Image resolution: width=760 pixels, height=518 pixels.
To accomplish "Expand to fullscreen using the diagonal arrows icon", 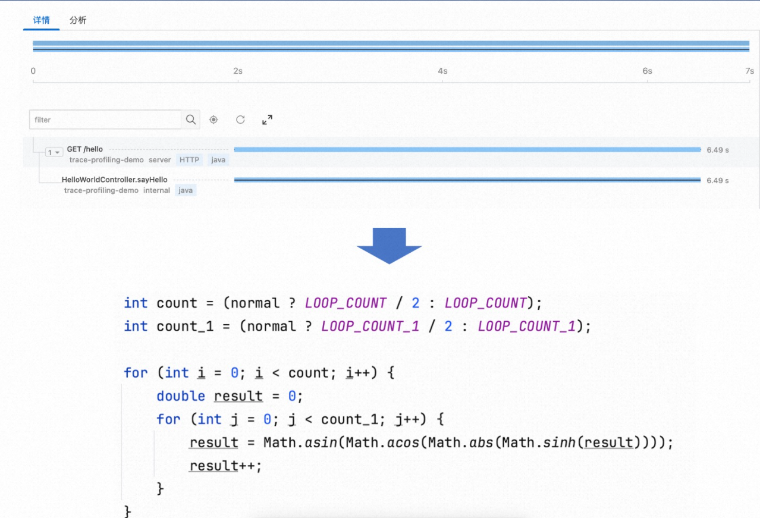I will click(267, 119).
